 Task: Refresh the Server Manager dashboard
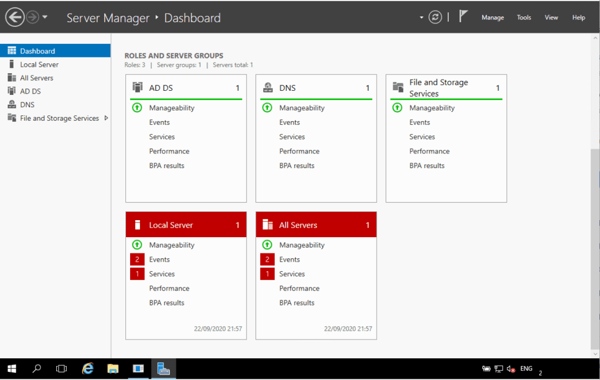click(x=435, y=17)
